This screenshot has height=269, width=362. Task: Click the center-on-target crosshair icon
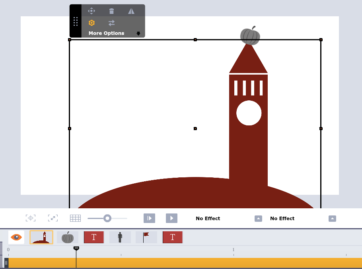31,218
